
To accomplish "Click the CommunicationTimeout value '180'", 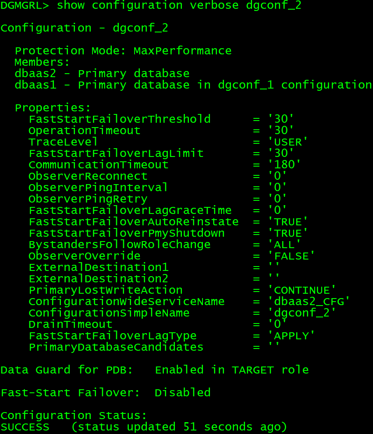I will pos(284,165).
